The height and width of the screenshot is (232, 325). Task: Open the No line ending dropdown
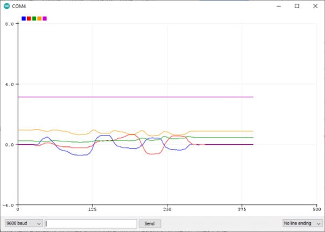302,223
